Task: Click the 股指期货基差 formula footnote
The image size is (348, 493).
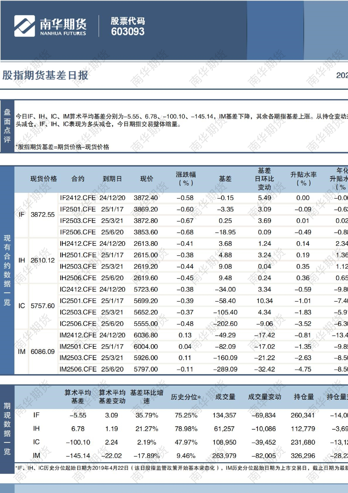Action: pos(62,147)
